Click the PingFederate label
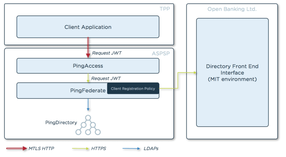The width and height of the screenshot is (286, 157). tap(88, 90)
